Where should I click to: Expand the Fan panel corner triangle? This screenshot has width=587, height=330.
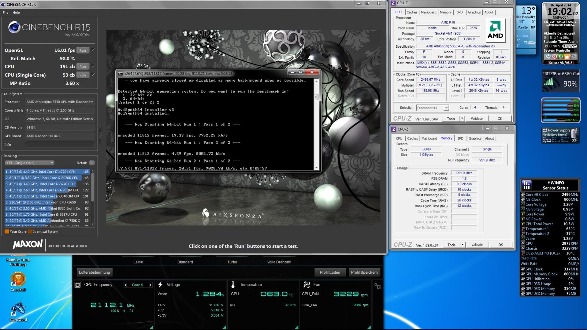tap(369, 327)
